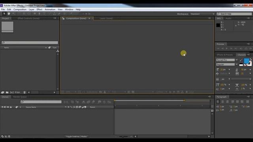Select the Zoom magnifier tool
Viewport: 253px width, 142px height.
14,14
